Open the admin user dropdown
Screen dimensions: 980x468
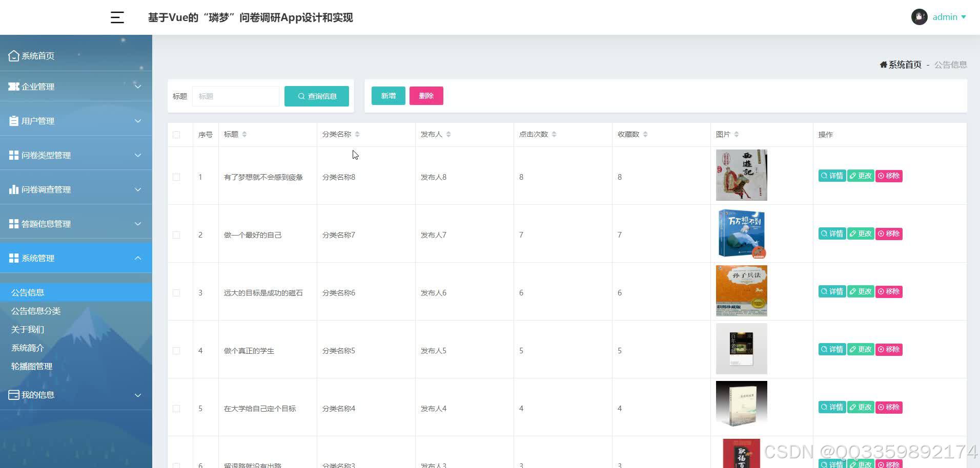tap(949, 17)
